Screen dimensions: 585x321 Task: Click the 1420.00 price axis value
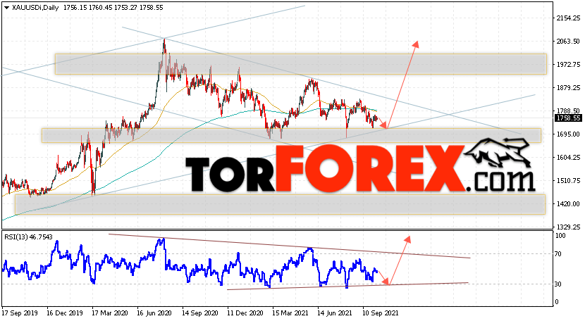click(568, 204)
